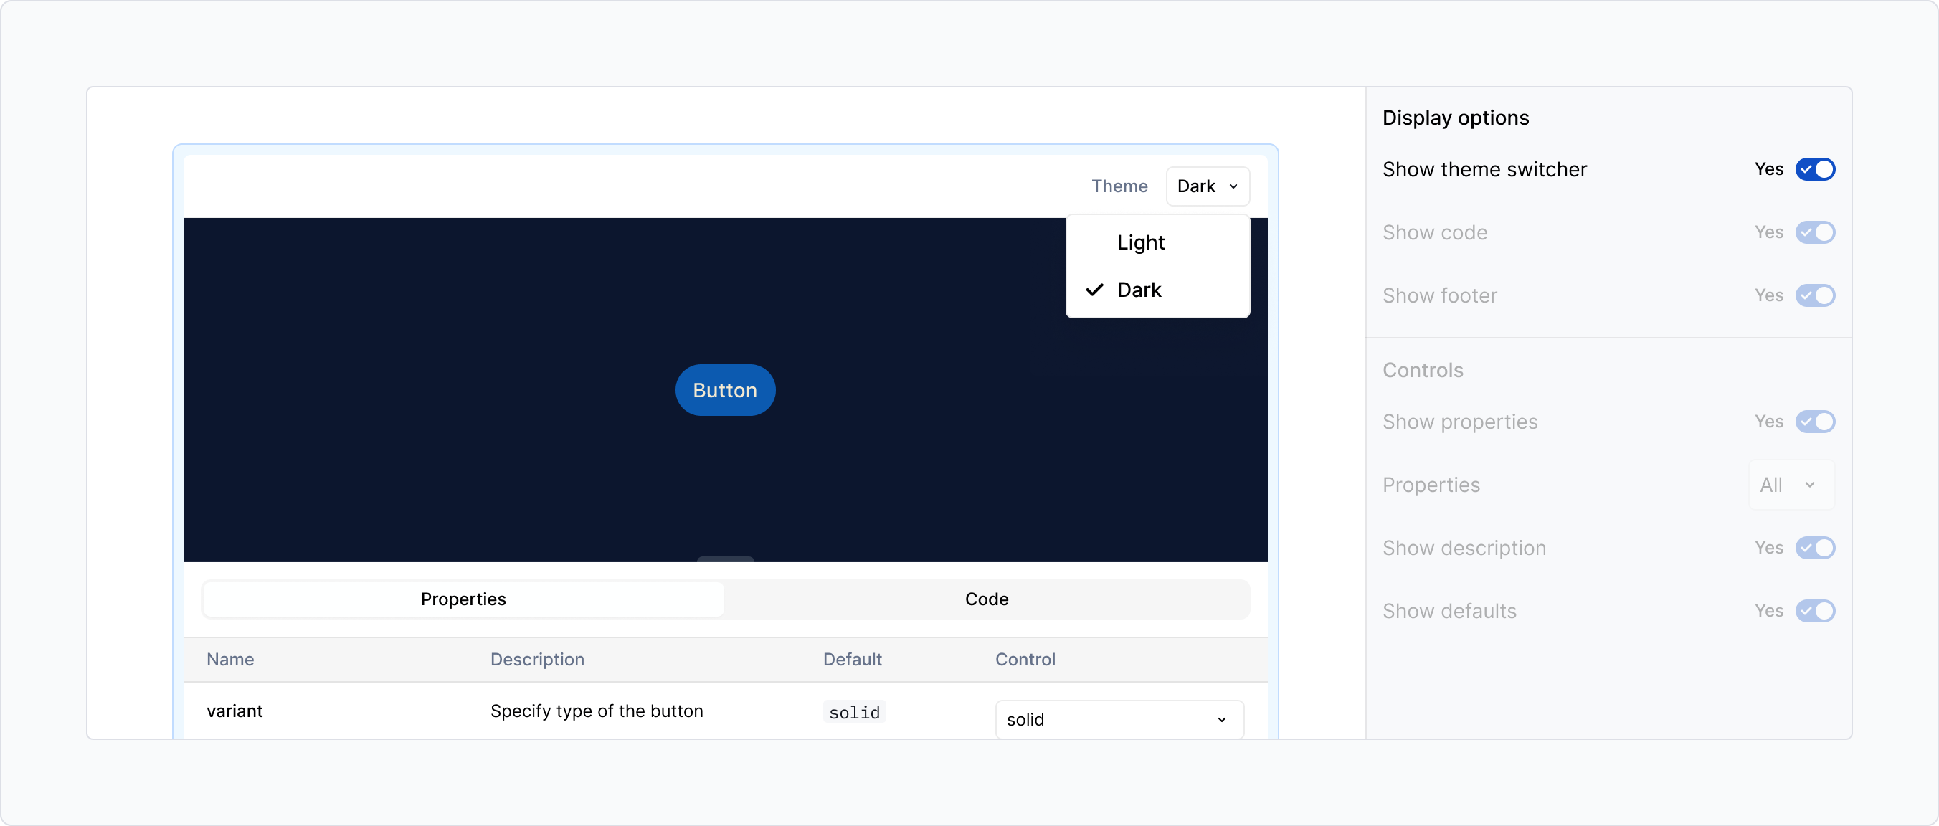Toggle the Show theme switcher switch

click(1815, 169)
